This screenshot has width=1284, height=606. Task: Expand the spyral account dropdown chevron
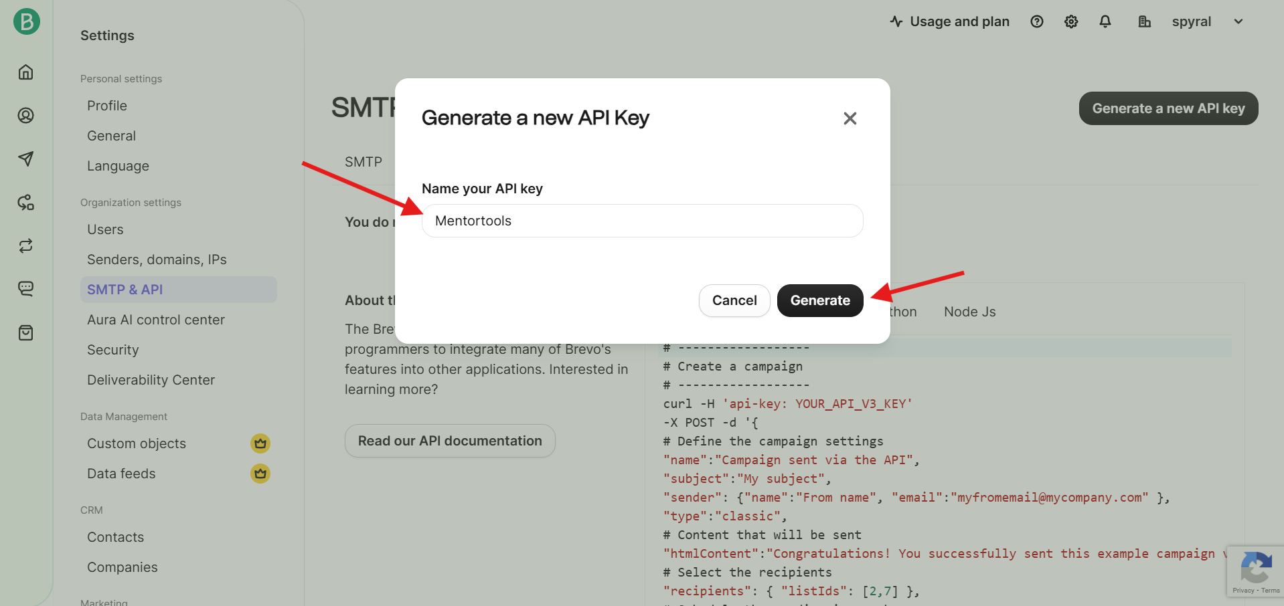click(x=1238, y=21)
